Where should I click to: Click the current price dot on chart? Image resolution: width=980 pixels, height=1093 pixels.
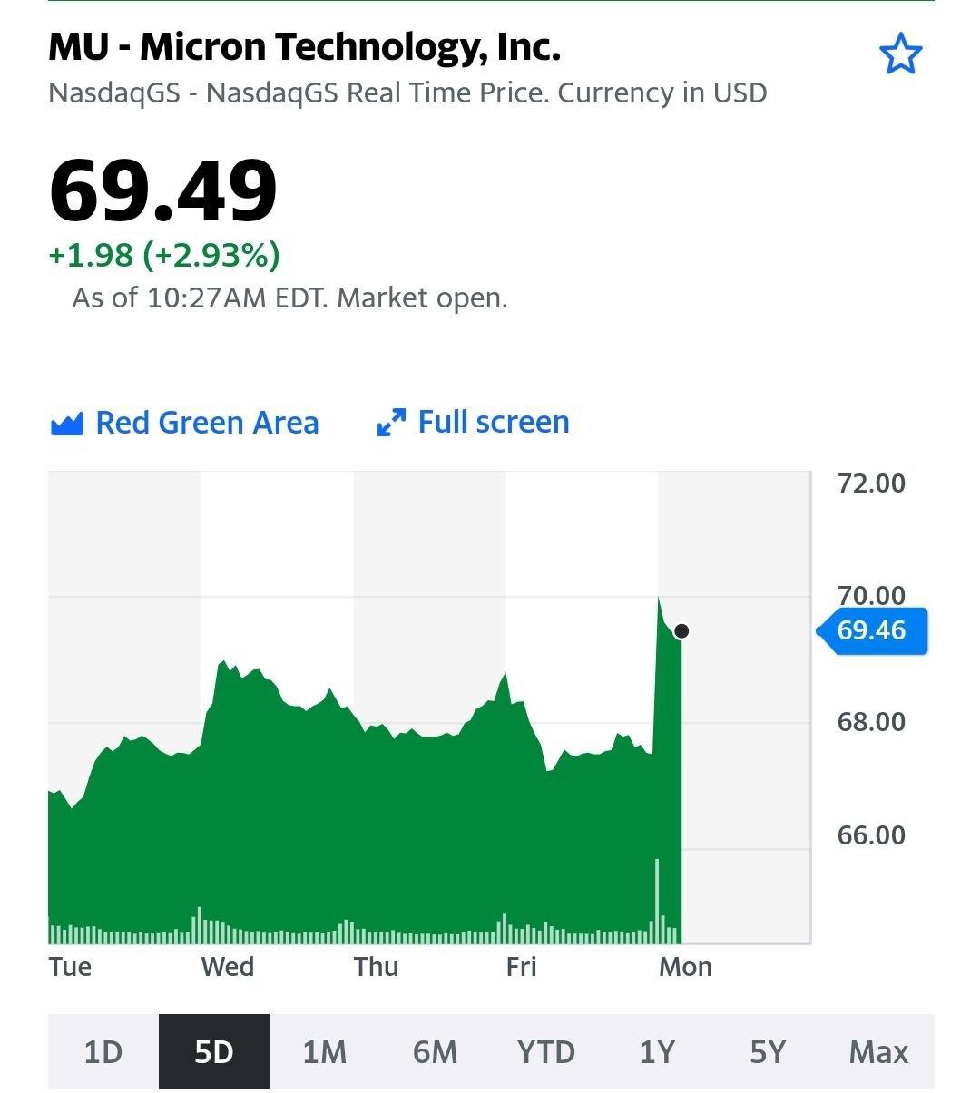click(x=681, y=630)
